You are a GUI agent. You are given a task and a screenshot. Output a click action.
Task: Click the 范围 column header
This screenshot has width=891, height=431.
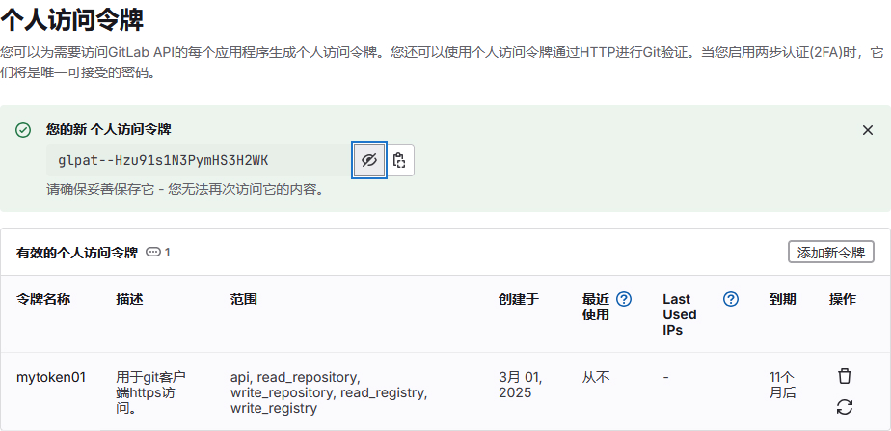tap(244, 299)
